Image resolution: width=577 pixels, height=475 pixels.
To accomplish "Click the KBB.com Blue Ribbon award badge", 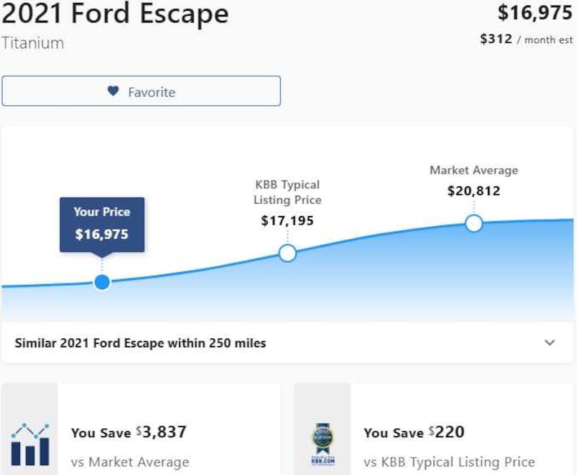I will [x=322, y=440].
